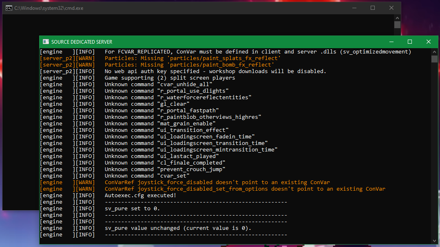This screenshot has width=440, height=247.
Task: Click the Unknown command "cl_finale_completed" line
Action: pos(133,163)
